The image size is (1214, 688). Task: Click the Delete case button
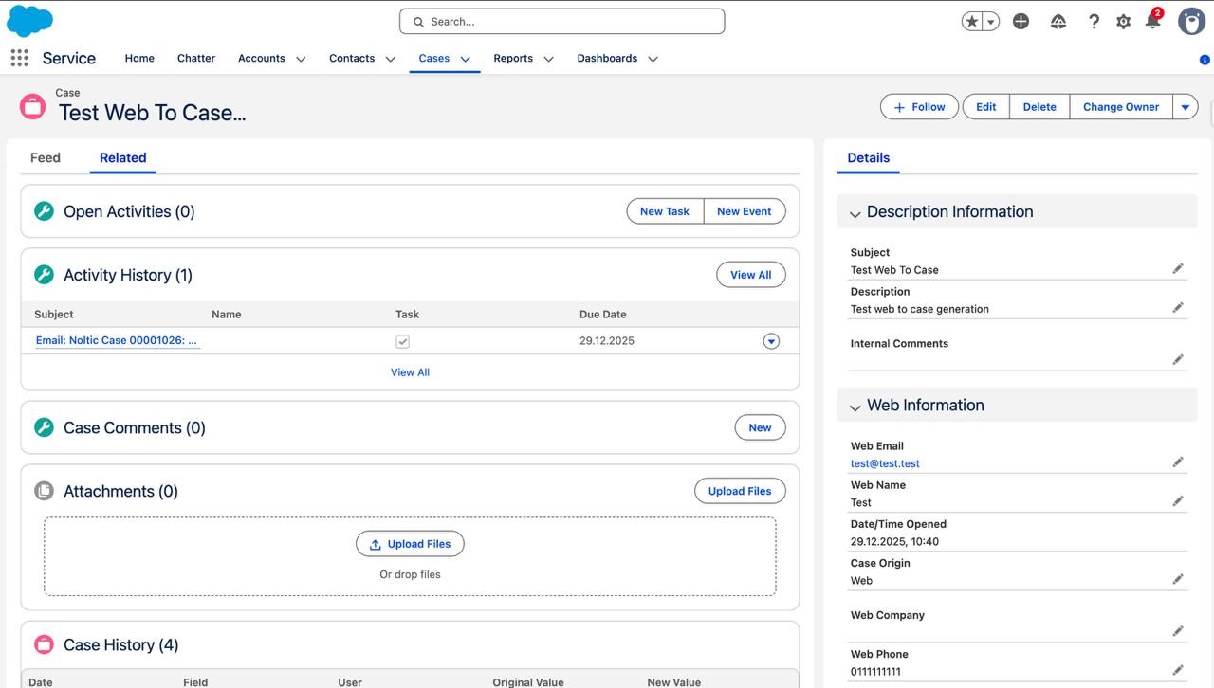click(1039, 107)
